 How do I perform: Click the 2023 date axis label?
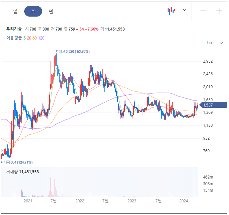(x=132, y=201)
